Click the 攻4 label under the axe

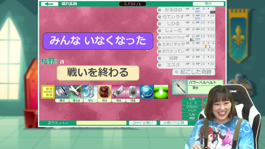(62, 100)
